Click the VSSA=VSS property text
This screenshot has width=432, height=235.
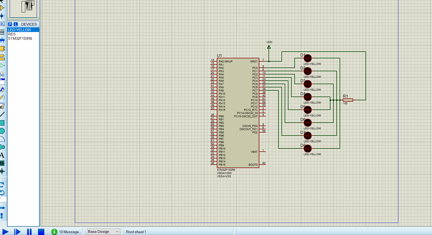(224, 176)
